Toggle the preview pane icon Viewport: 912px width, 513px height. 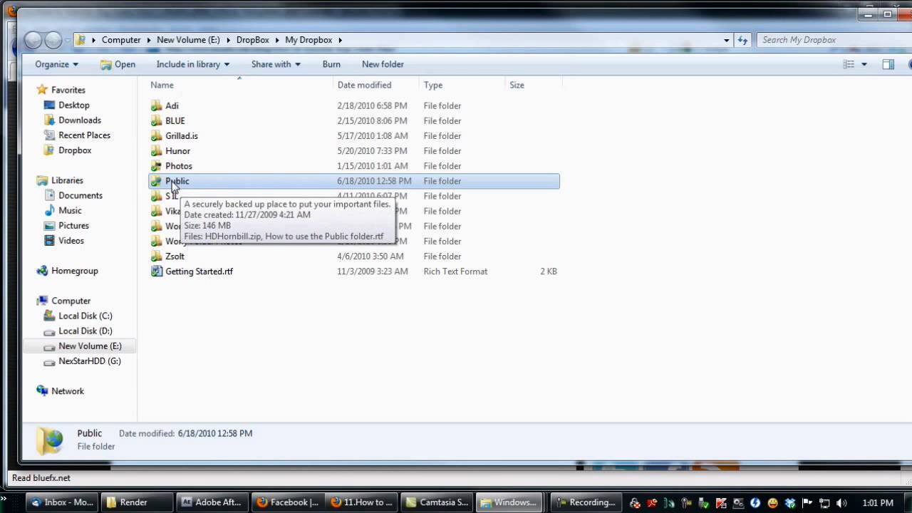coord(888,64)
